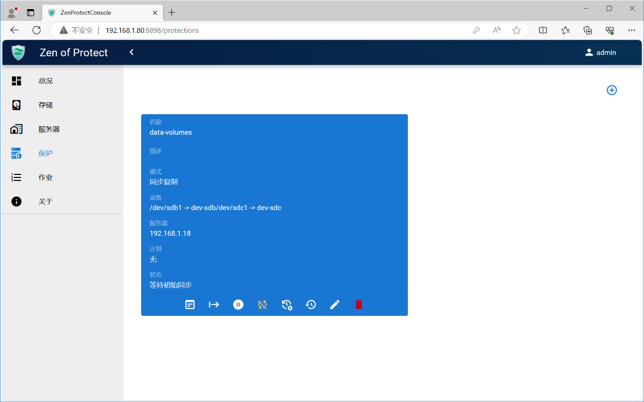Open the 总况 overview menu item
This screenshot has height=402, width=644.
click(45, 81)
